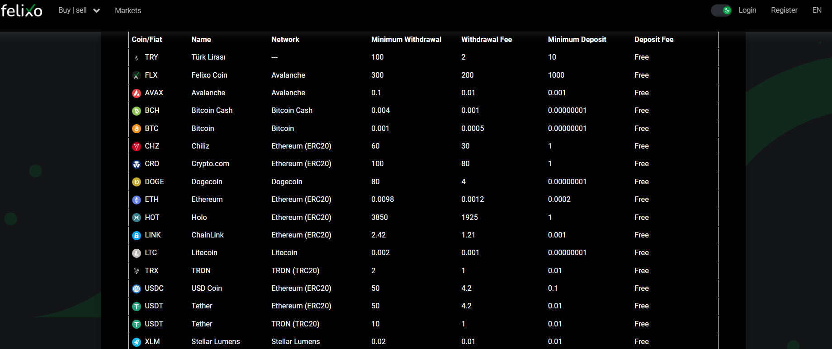The height and width of the screenshot is (349, 832).
Task: Select the Chiliz name cell
Action: [200, 146]
